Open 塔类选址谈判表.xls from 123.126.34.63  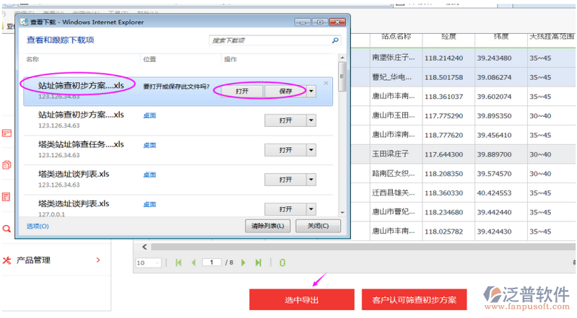285,180
